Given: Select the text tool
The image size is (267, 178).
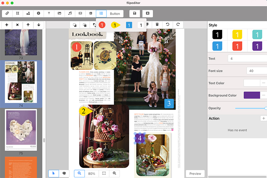Looking at the screenshot, I should tap(49, 13).
